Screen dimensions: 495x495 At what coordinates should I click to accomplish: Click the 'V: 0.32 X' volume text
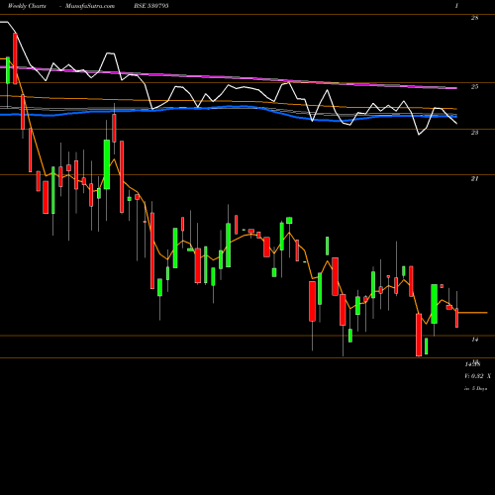tap(477, 376)
